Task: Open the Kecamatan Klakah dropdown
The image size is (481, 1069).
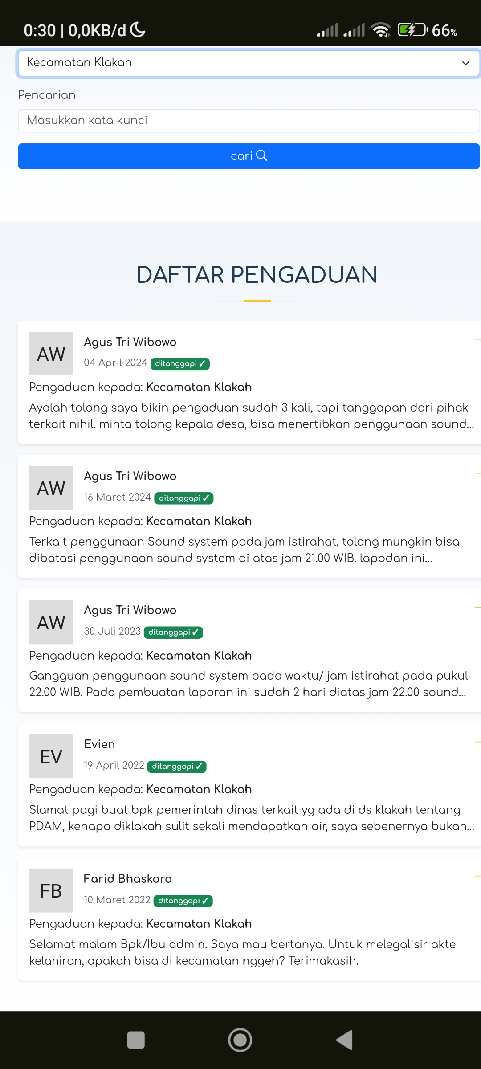Action: pos(249,63)
